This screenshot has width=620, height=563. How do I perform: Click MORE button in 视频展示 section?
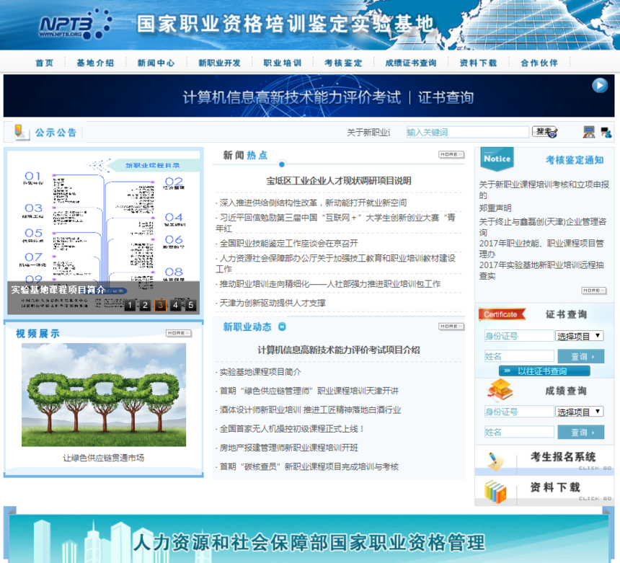tap(179, 333)
